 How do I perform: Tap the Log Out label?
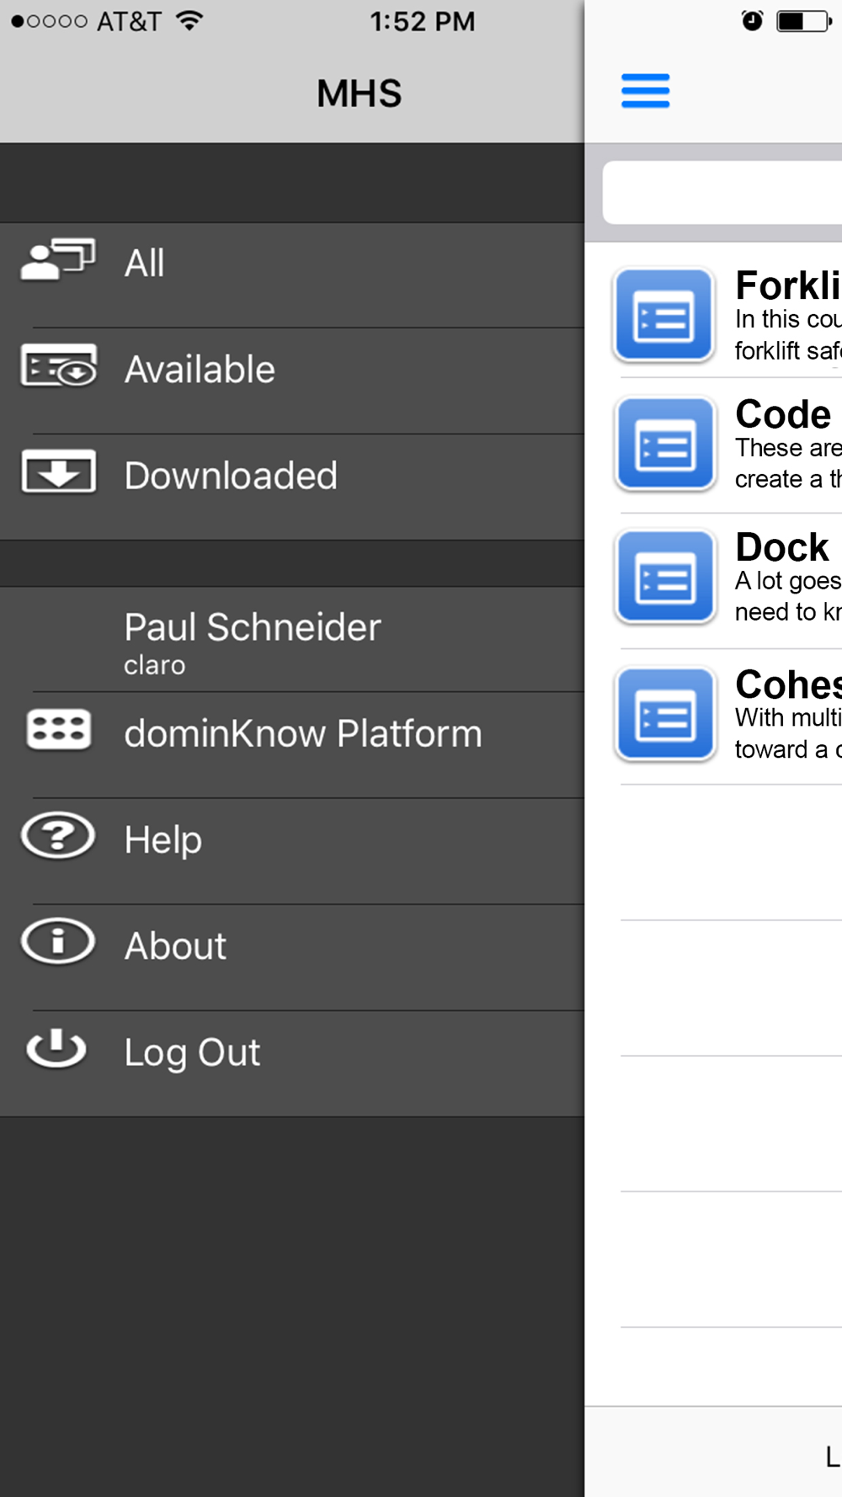[x=192, y=1052]
